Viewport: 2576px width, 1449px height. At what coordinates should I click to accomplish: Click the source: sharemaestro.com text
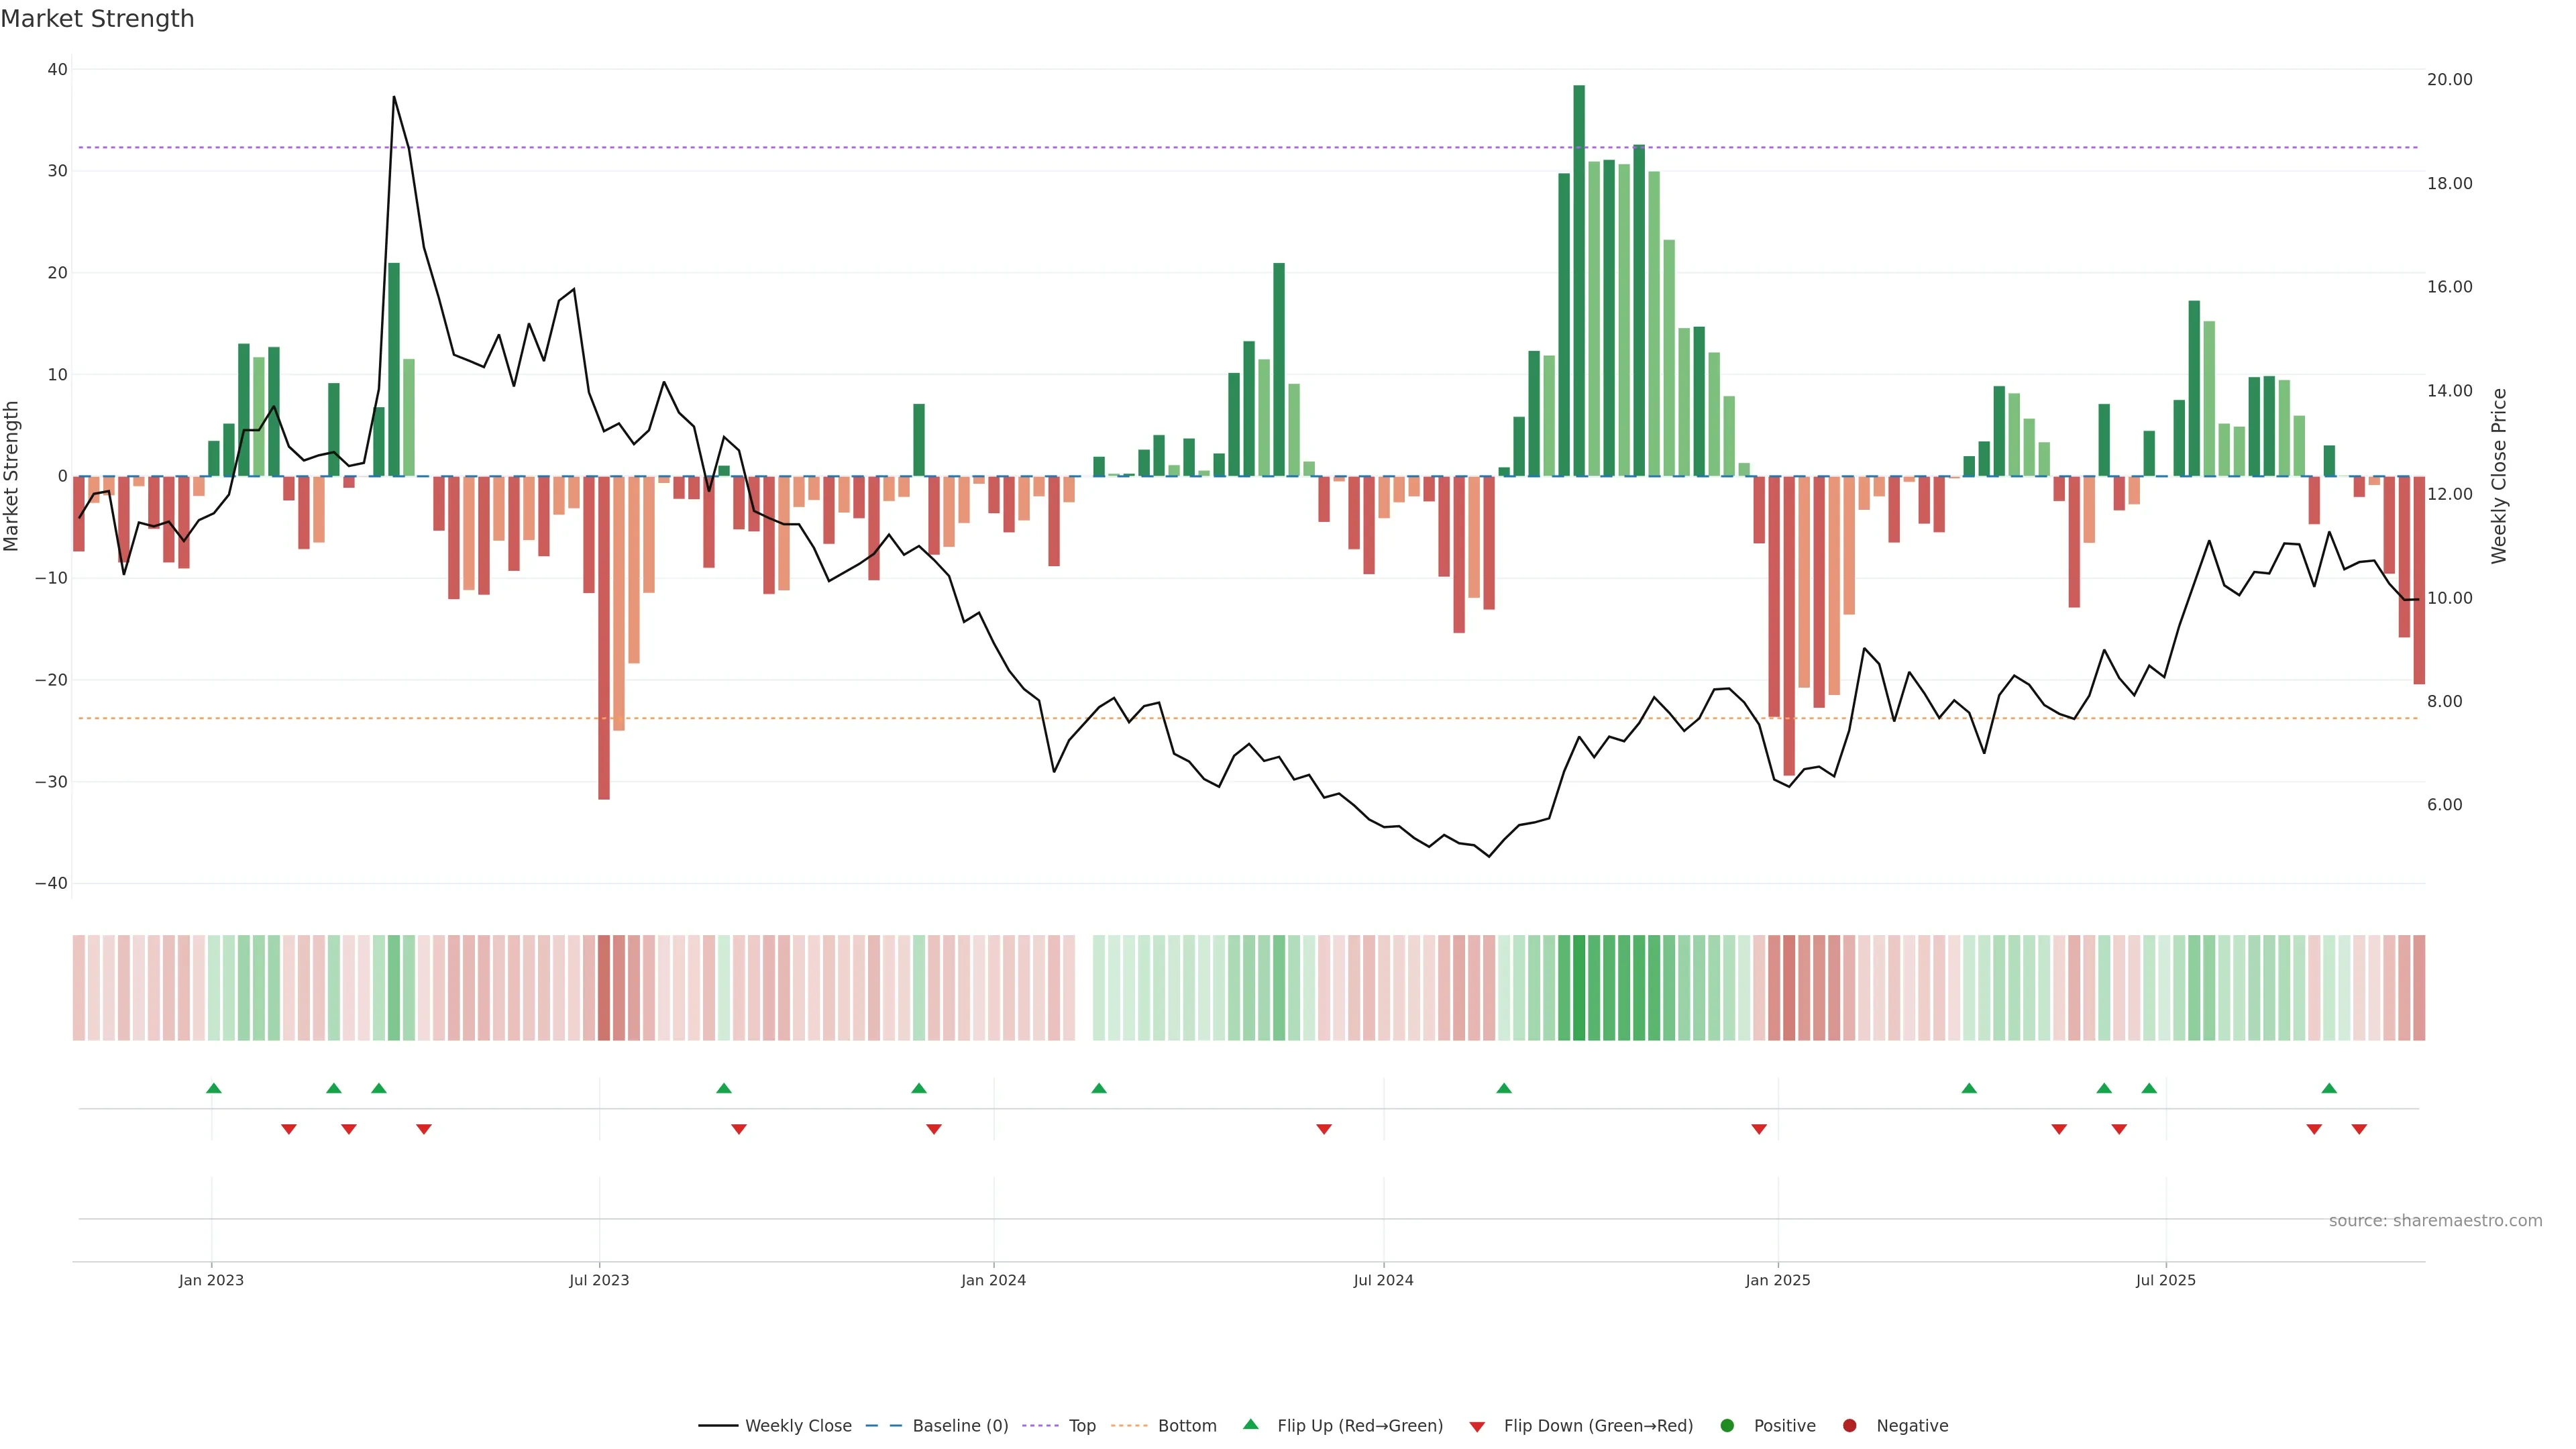2435,1221
